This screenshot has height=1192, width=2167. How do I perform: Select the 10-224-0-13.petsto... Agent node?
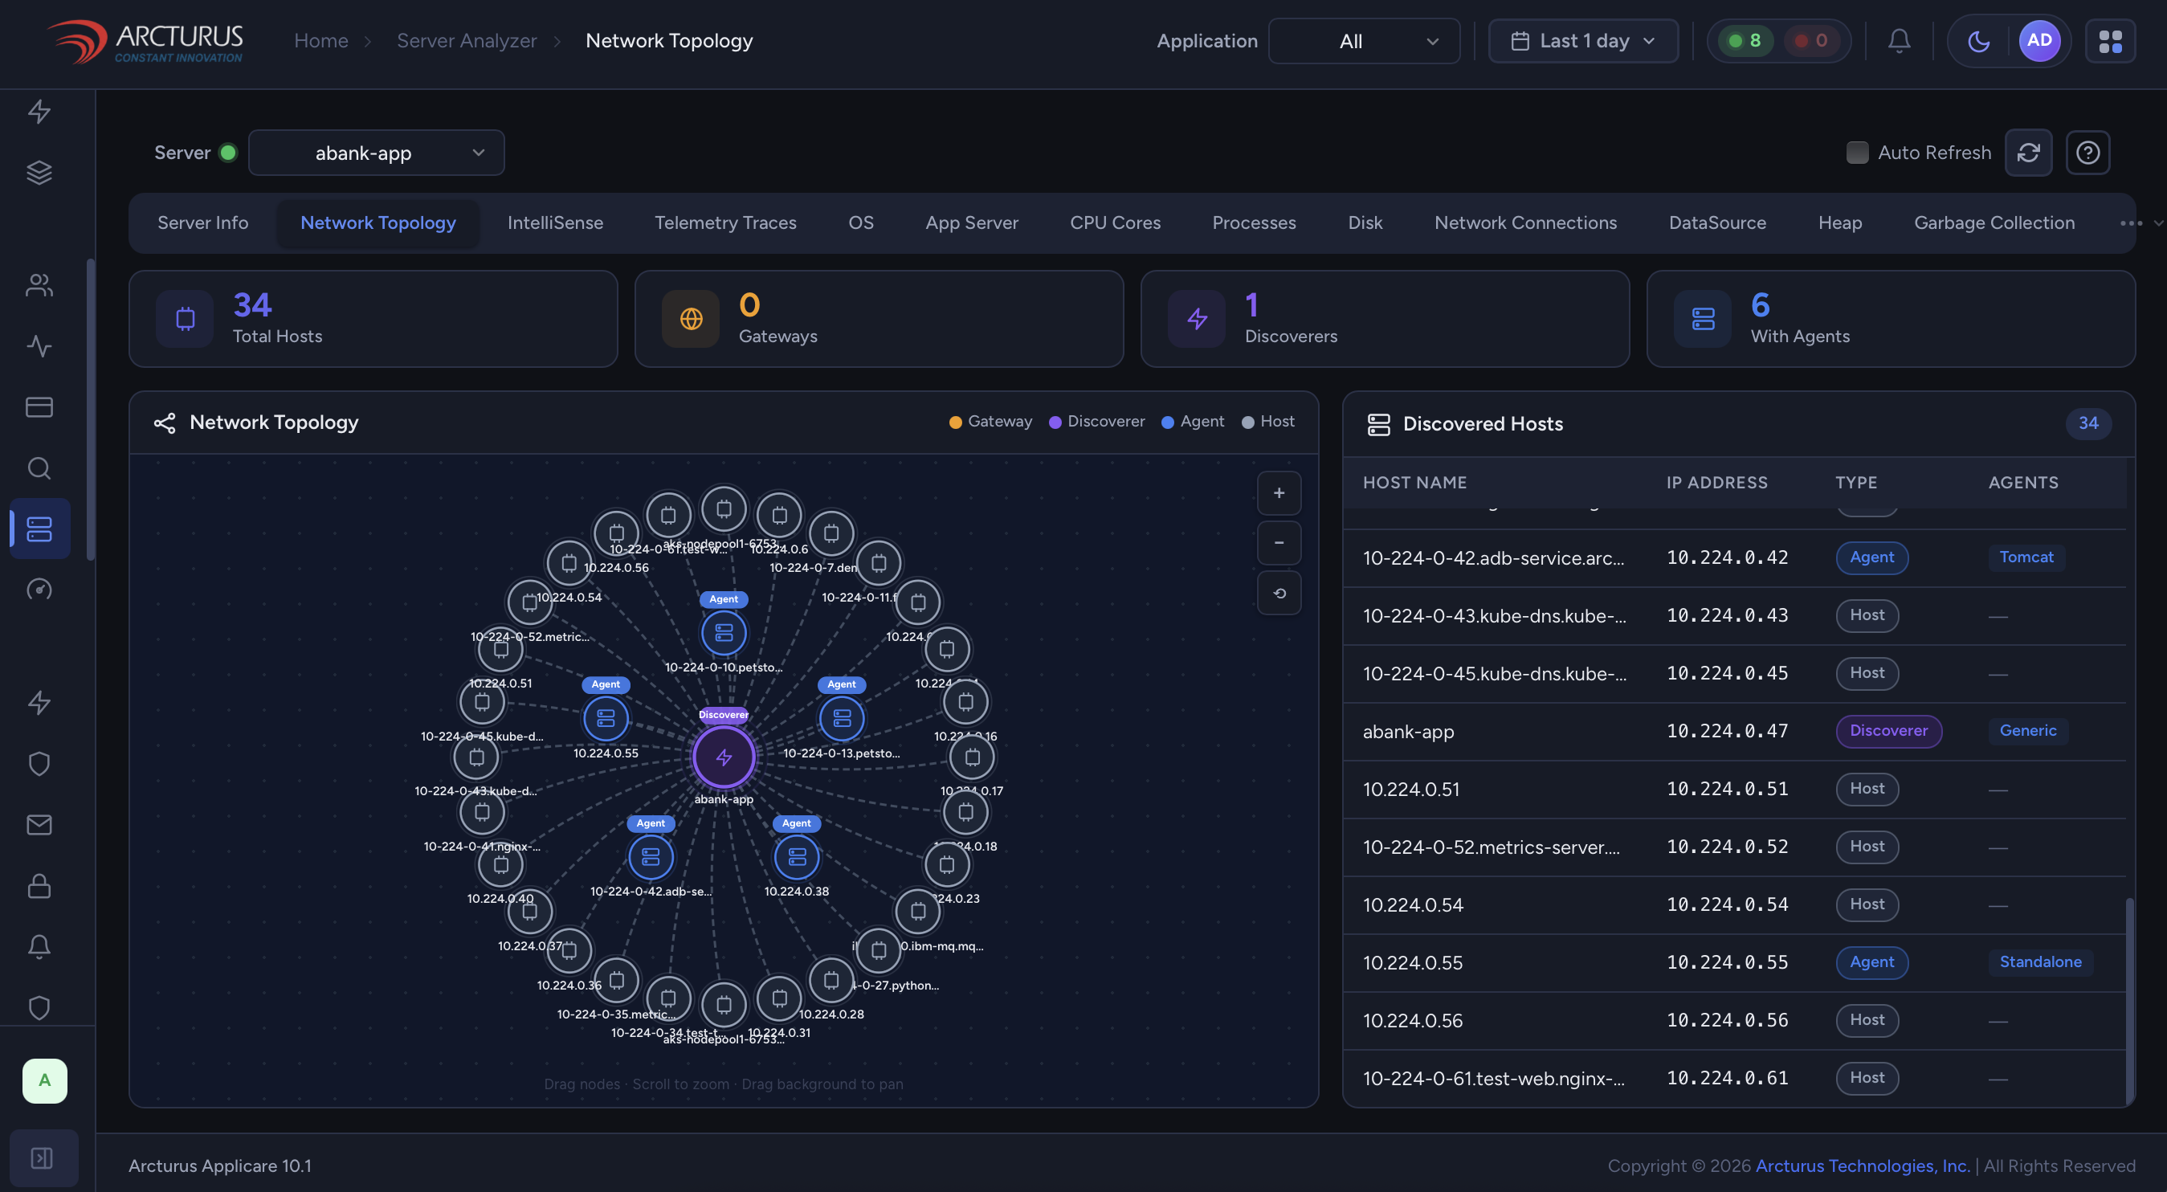(x=841, y=718)
